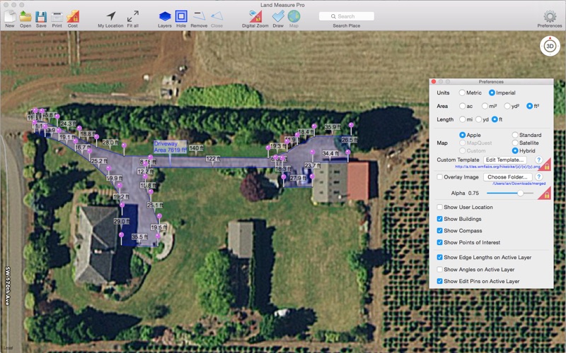Screen dimensions: 566x353
Task: Center map on My Location
Action: click(111, 16)
